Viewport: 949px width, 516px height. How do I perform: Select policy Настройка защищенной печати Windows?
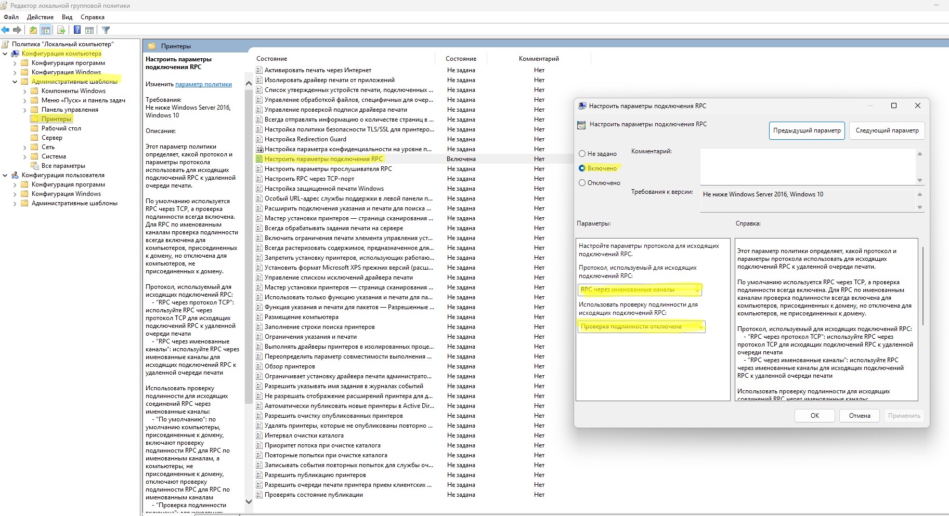tap(324, 189)
